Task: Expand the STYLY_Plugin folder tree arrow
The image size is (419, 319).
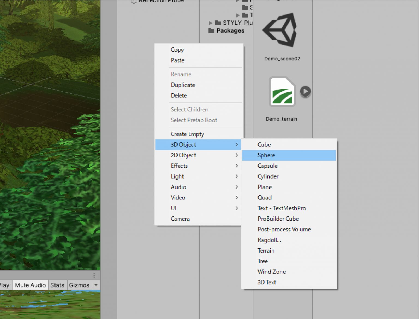Action: point(211,23)
